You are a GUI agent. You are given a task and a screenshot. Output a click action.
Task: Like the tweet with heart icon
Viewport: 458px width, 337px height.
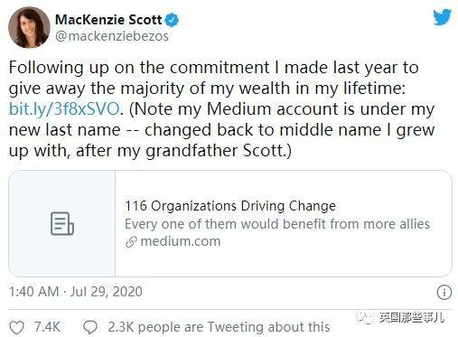16,327
